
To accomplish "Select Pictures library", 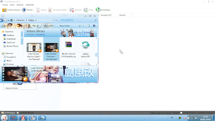I will [9, 64].
